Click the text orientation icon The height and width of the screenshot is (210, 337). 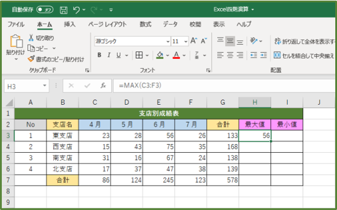coord(254,40)
